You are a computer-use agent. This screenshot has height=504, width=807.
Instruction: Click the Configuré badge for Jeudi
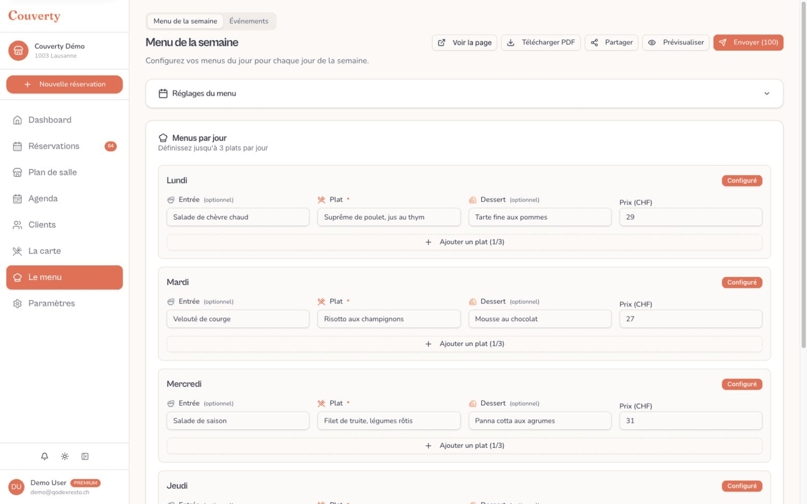click(x=742, y=486)
